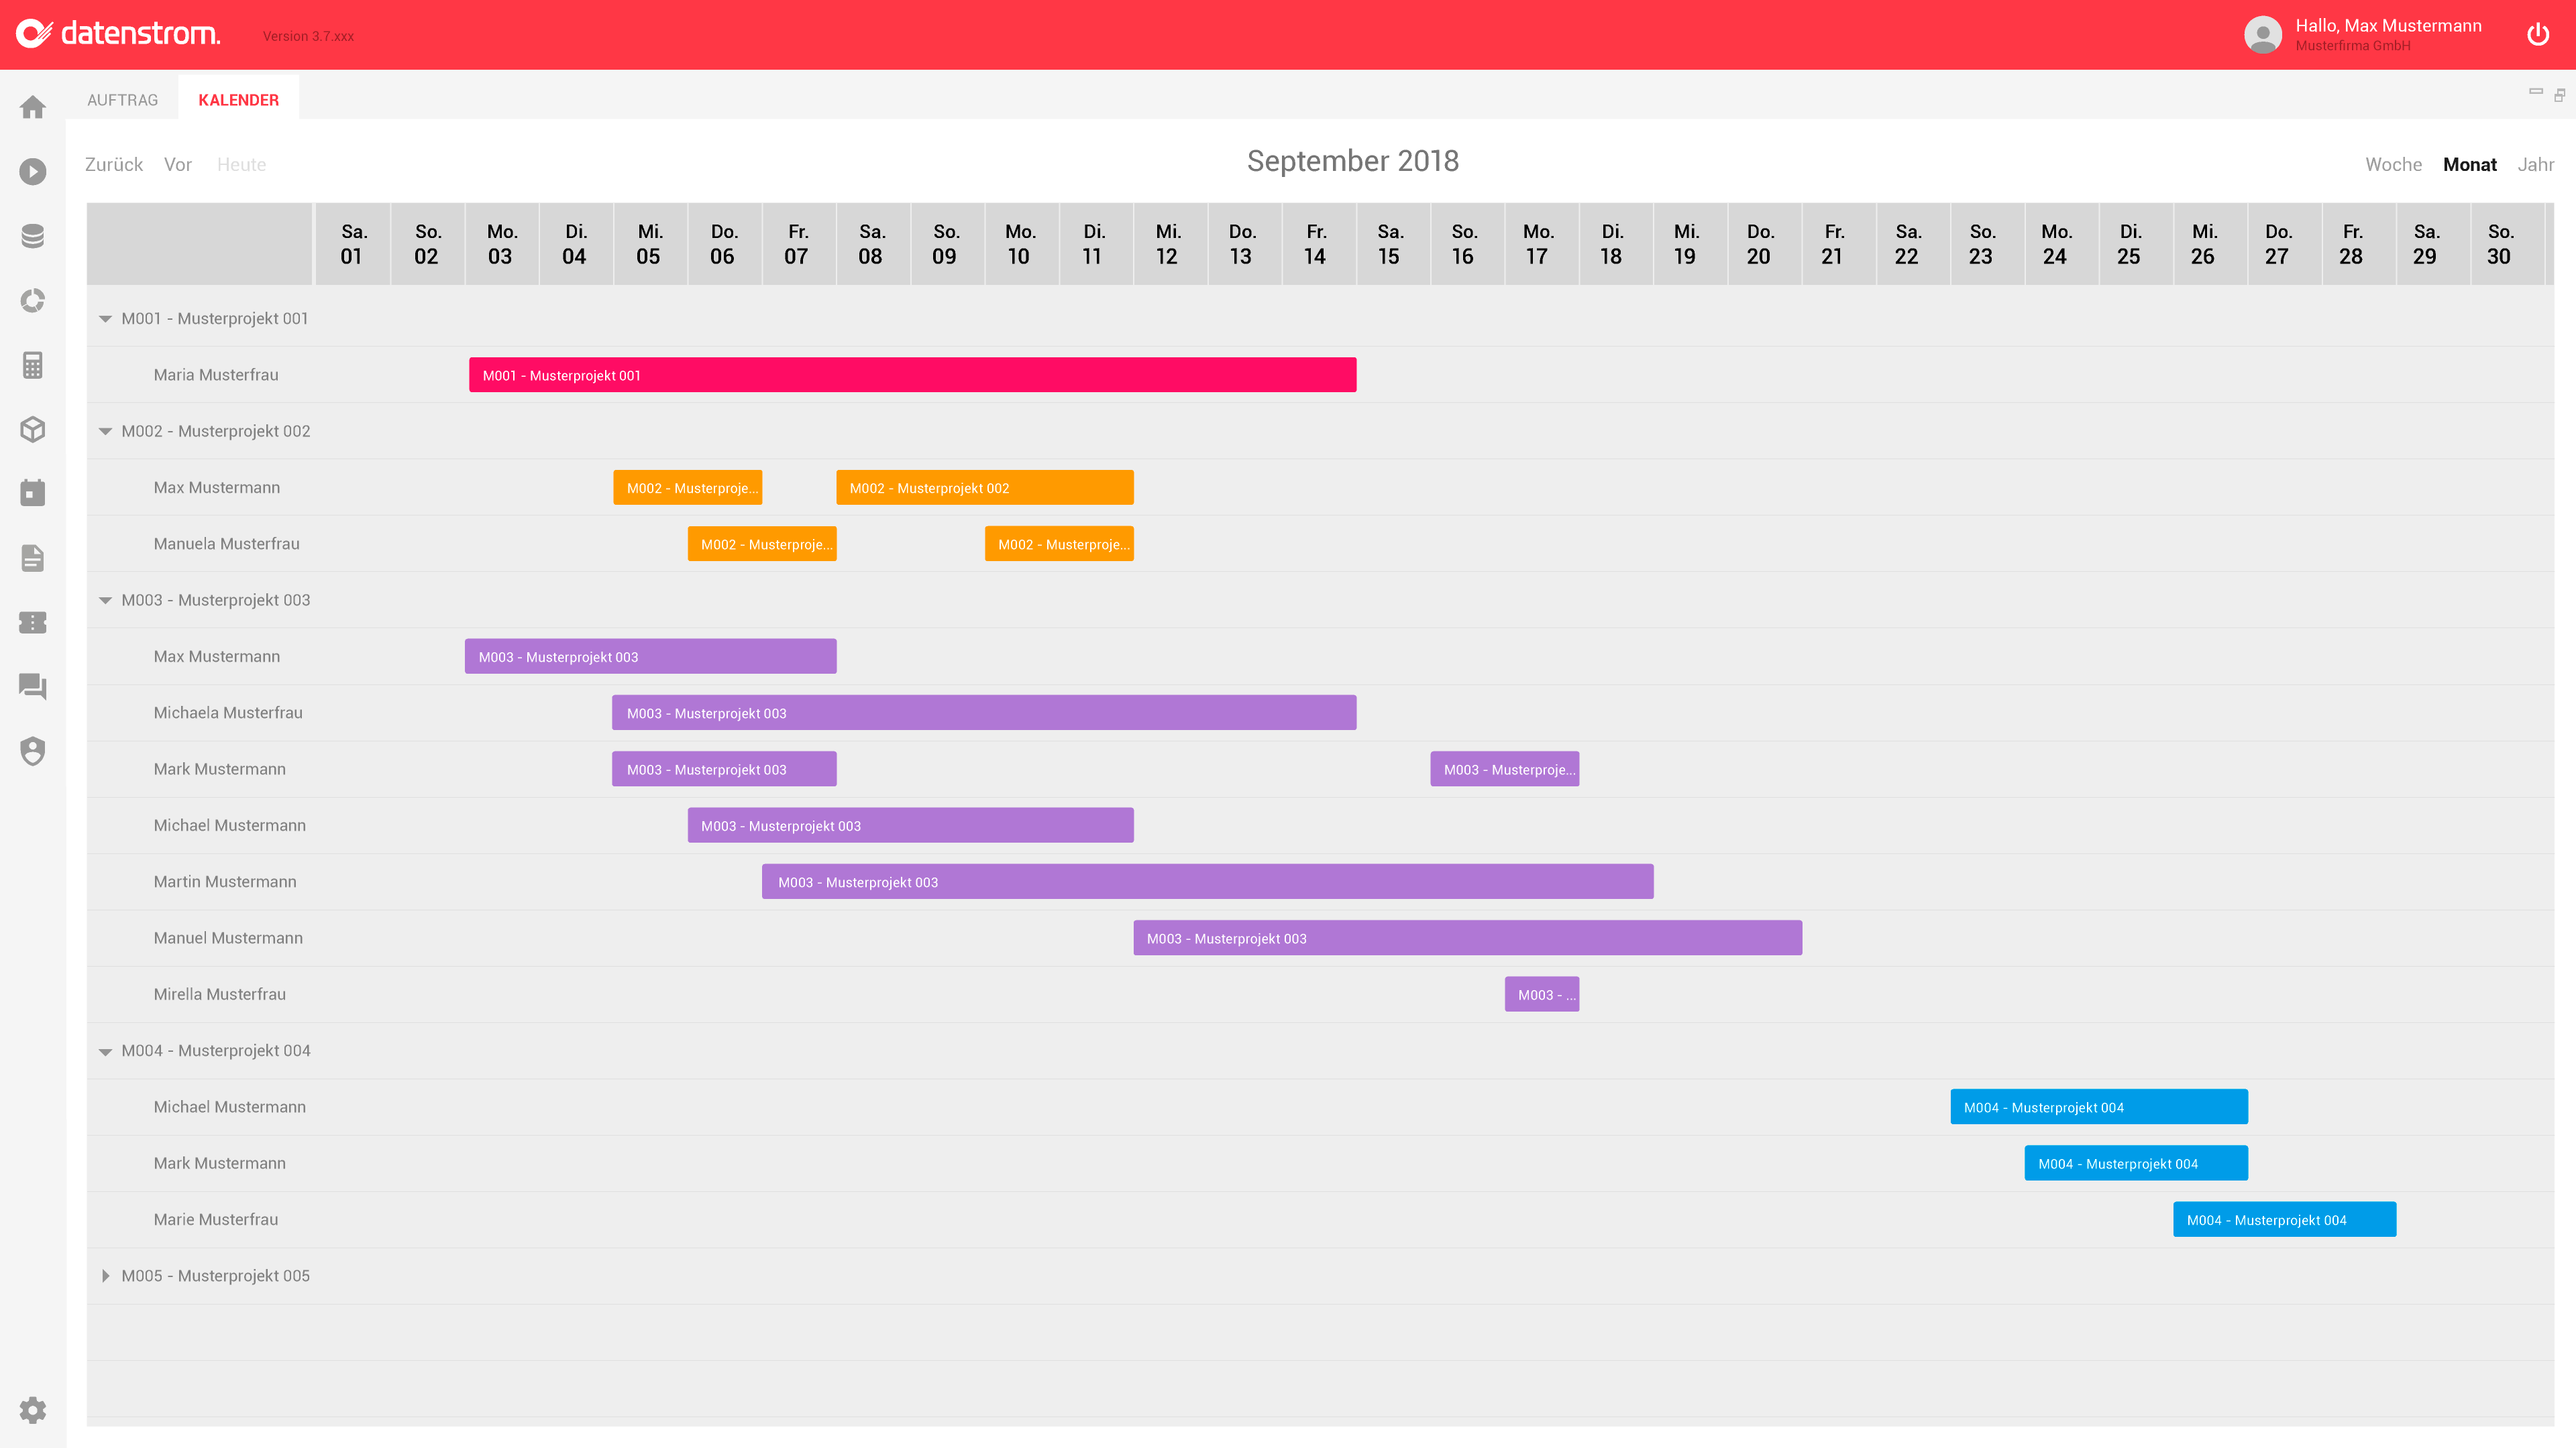Click the Version 3.7.xxx label
2576x1448 pixels.
point(308,36)
